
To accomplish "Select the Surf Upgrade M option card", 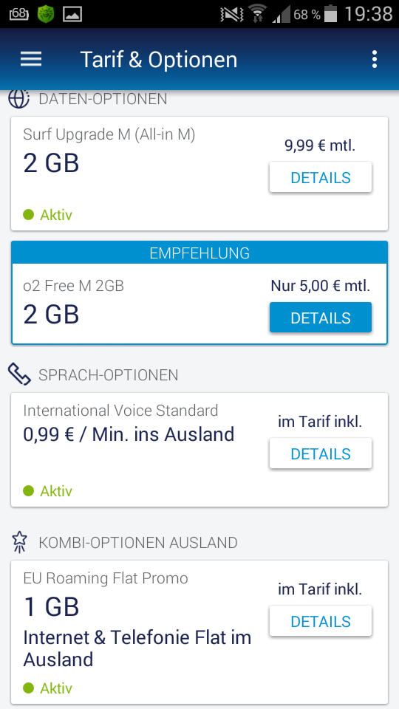I will (199, 174).
